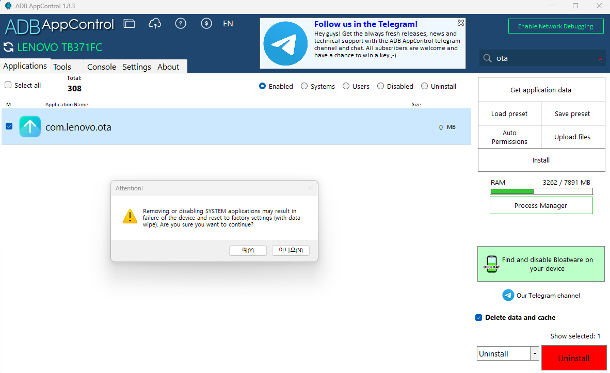Image resolution: width=610 pixels, height=373 pixels.
Task: Open the Console tab
Action: pos(102,67)
